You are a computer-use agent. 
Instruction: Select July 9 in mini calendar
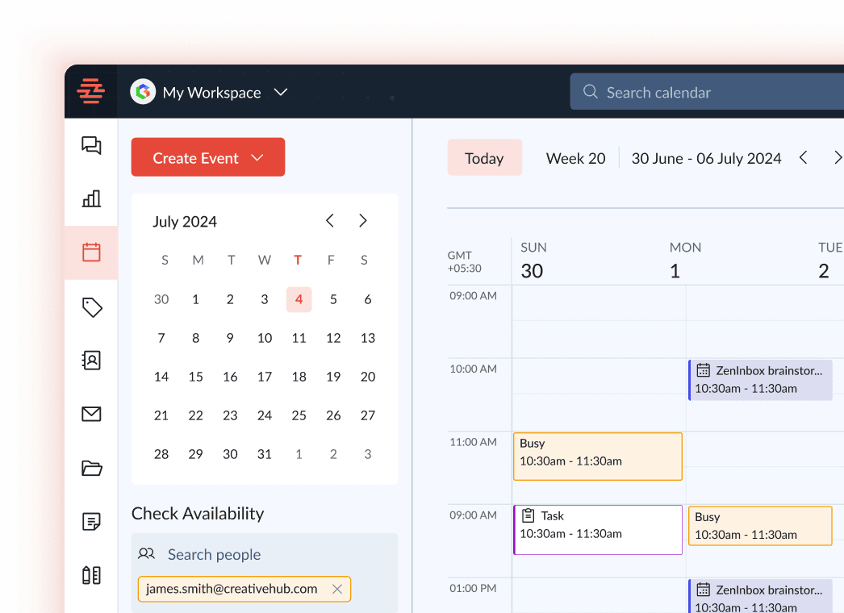(x=230, y=338)
